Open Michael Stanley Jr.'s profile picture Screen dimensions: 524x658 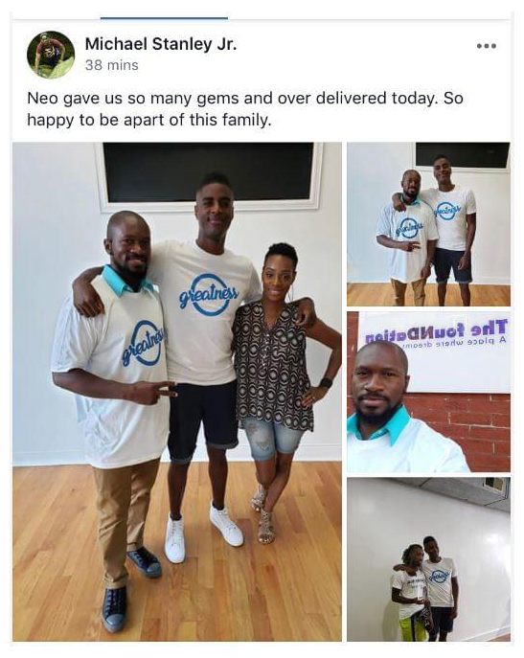(x=51, y=55)
